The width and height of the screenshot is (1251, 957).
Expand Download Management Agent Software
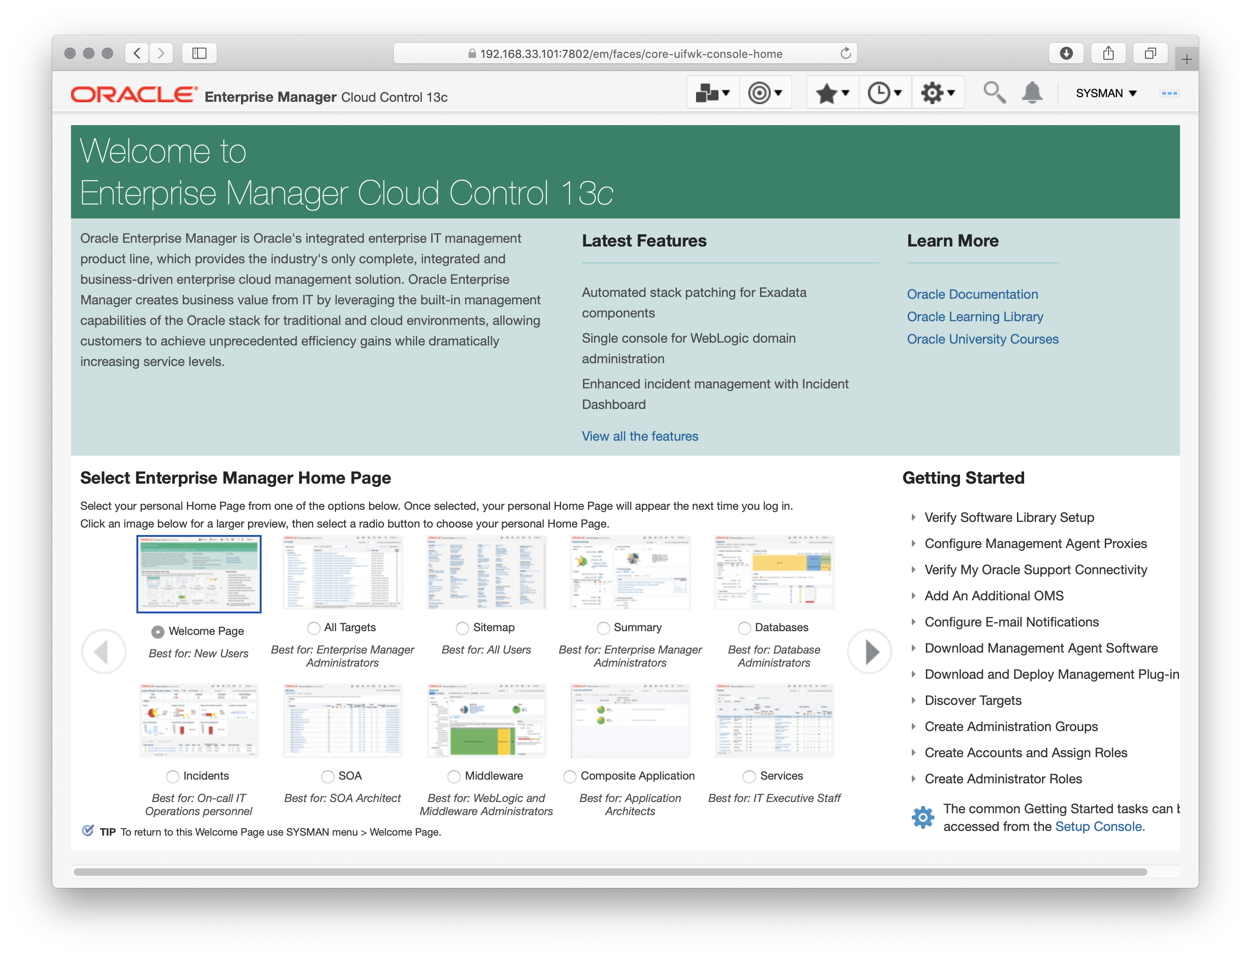(913, 648)
